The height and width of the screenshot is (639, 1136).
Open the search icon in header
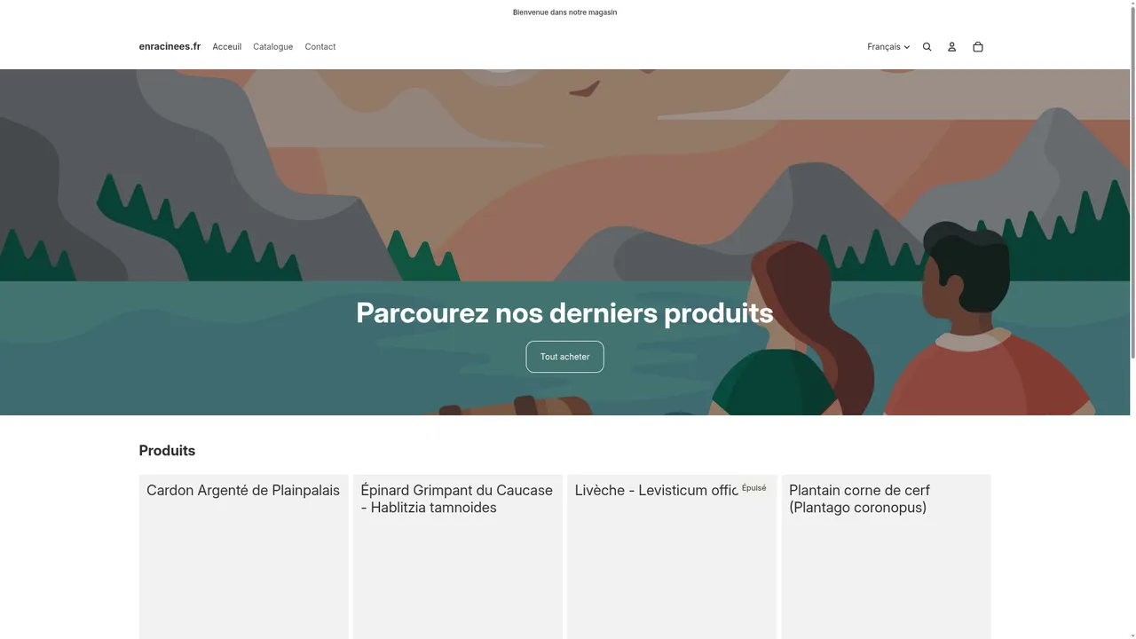927,47
